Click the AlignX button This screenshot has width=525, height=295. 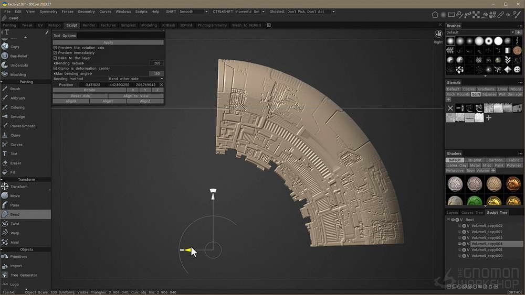tap(71, 101)
